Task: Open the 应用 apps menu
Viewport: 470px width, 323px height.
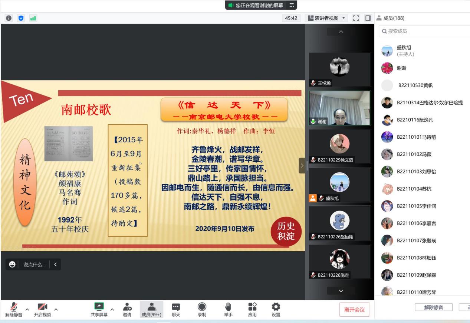Action: [252, 310]
